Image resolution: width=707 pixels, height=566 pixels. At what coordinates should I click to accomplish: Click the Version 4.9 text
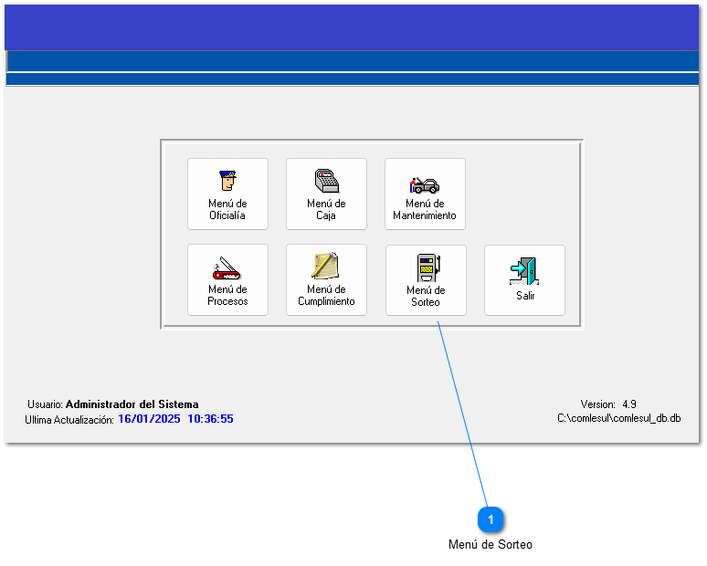pos(608,404)
